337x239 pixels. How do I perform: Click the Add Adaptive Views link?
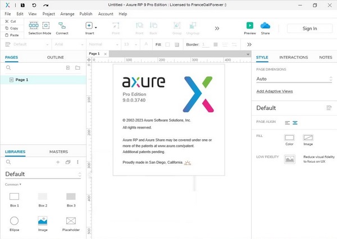click(x=275, y=91)
